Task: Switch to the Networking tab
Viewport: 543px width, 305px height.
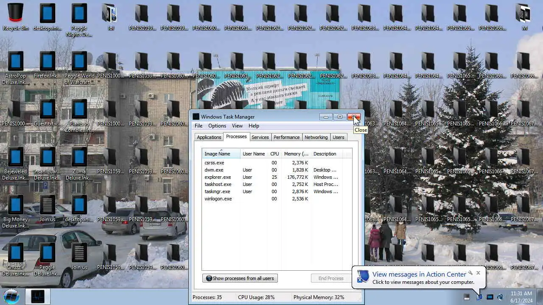Action: 316,137
